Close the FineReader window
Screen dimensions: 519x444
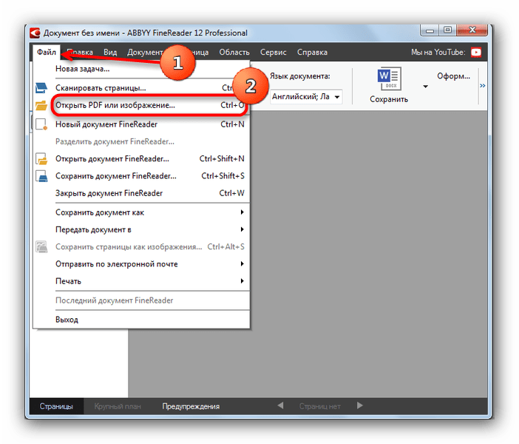[x=472, y=30]
